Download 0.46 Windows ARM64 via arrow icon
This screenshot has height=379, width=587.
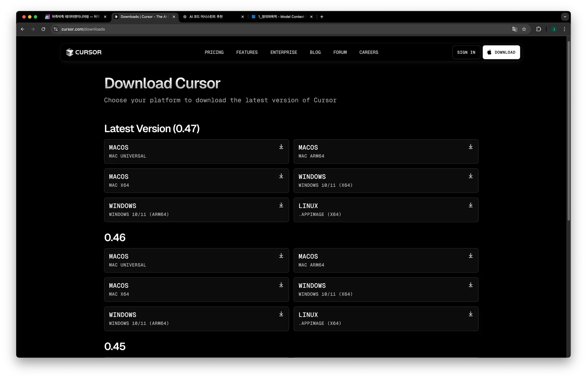click(x=281, y=314)
